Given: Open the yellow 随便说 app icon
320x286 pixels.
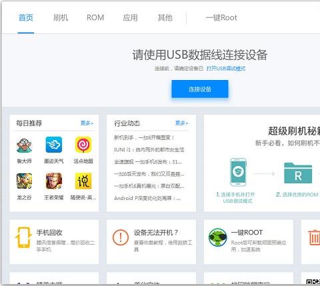Looking at the screenshot, I should pyautogui.click(x=83, y=181).
